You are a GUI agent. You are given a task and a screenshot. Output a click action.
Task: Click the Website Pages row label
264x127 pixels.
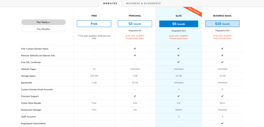tap(29, 69)
